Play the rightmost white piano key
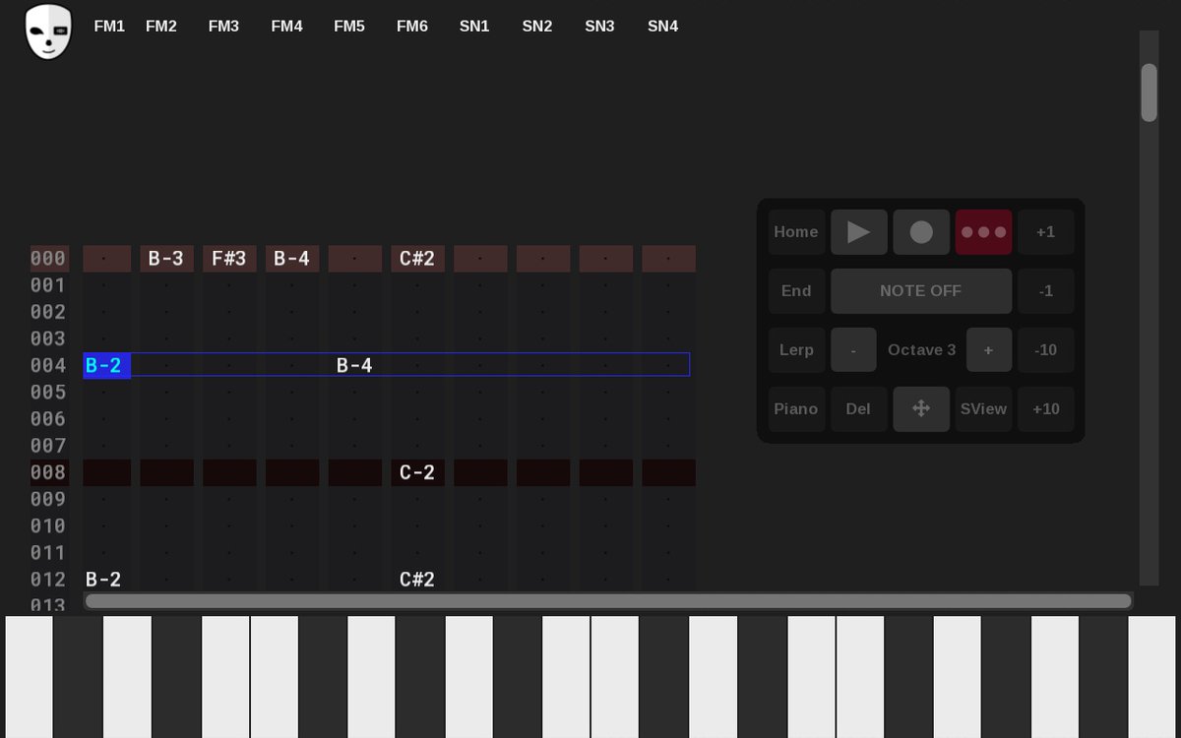Viewport: 1181px width, 738px height. click(1151, 676)
